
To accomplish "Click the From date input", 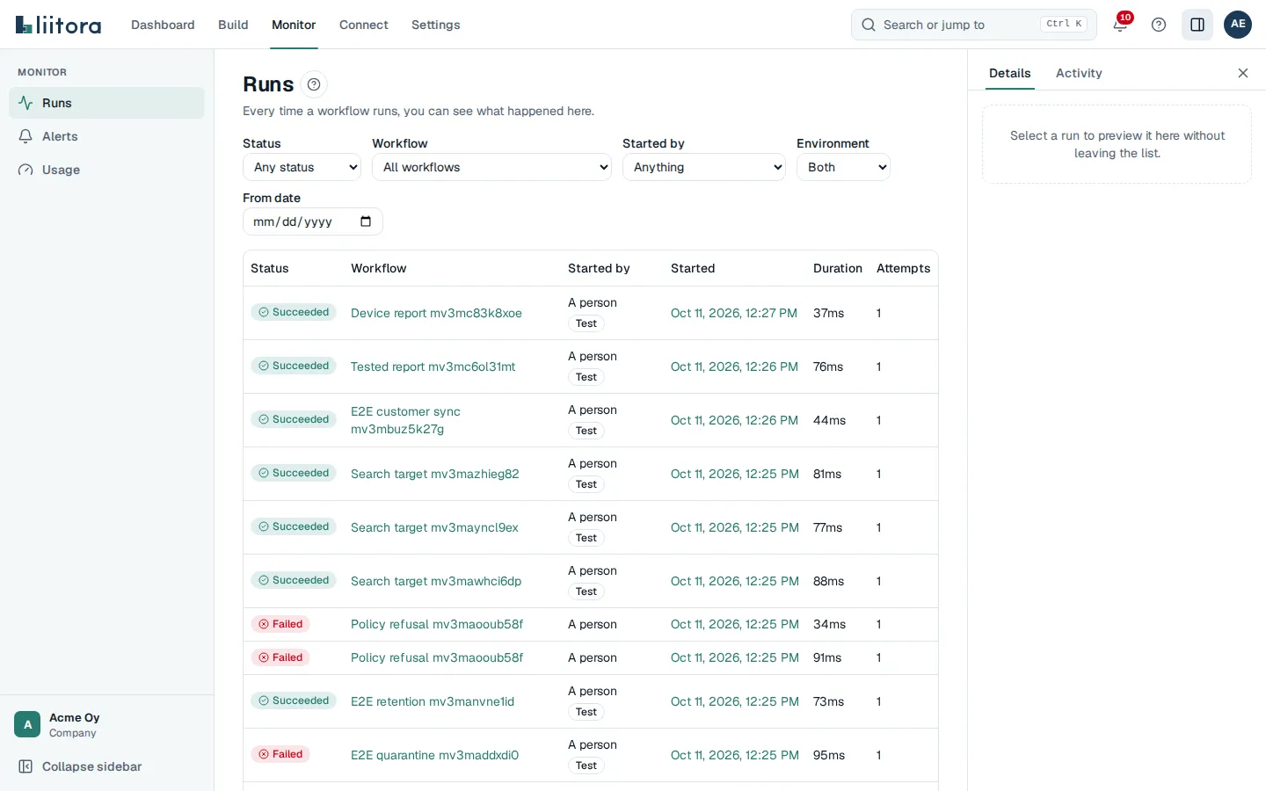I will pos(313,221).
